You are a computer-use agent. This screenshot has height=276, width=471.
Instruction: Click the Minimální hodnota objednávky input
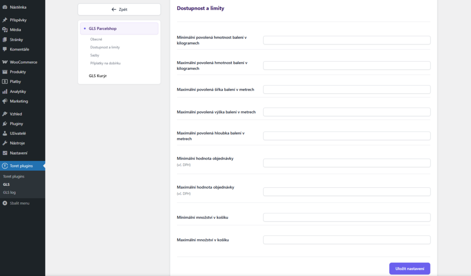pos(346,163)
